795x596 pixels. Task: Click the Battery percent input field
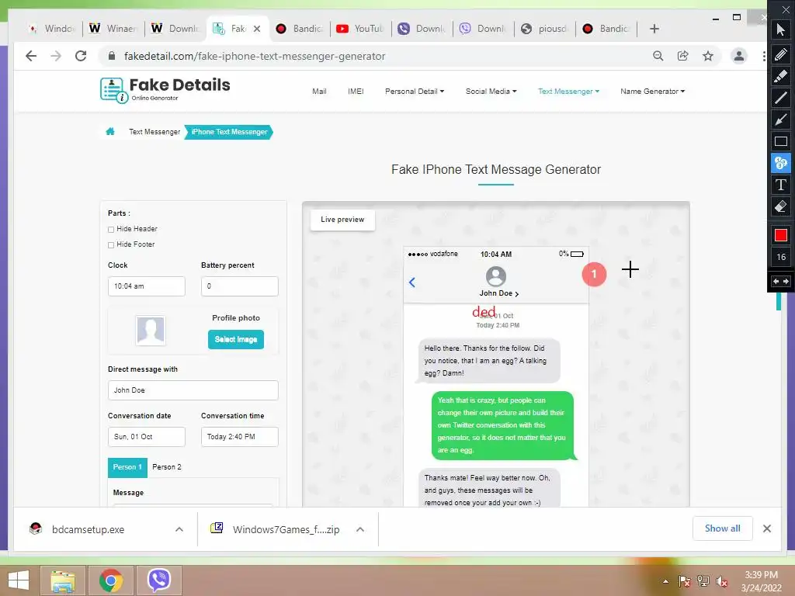(x=240, y=286)
